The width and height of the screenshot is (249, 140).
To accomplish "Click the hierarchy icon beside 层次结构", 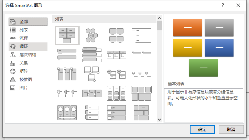I will (13, 55).
